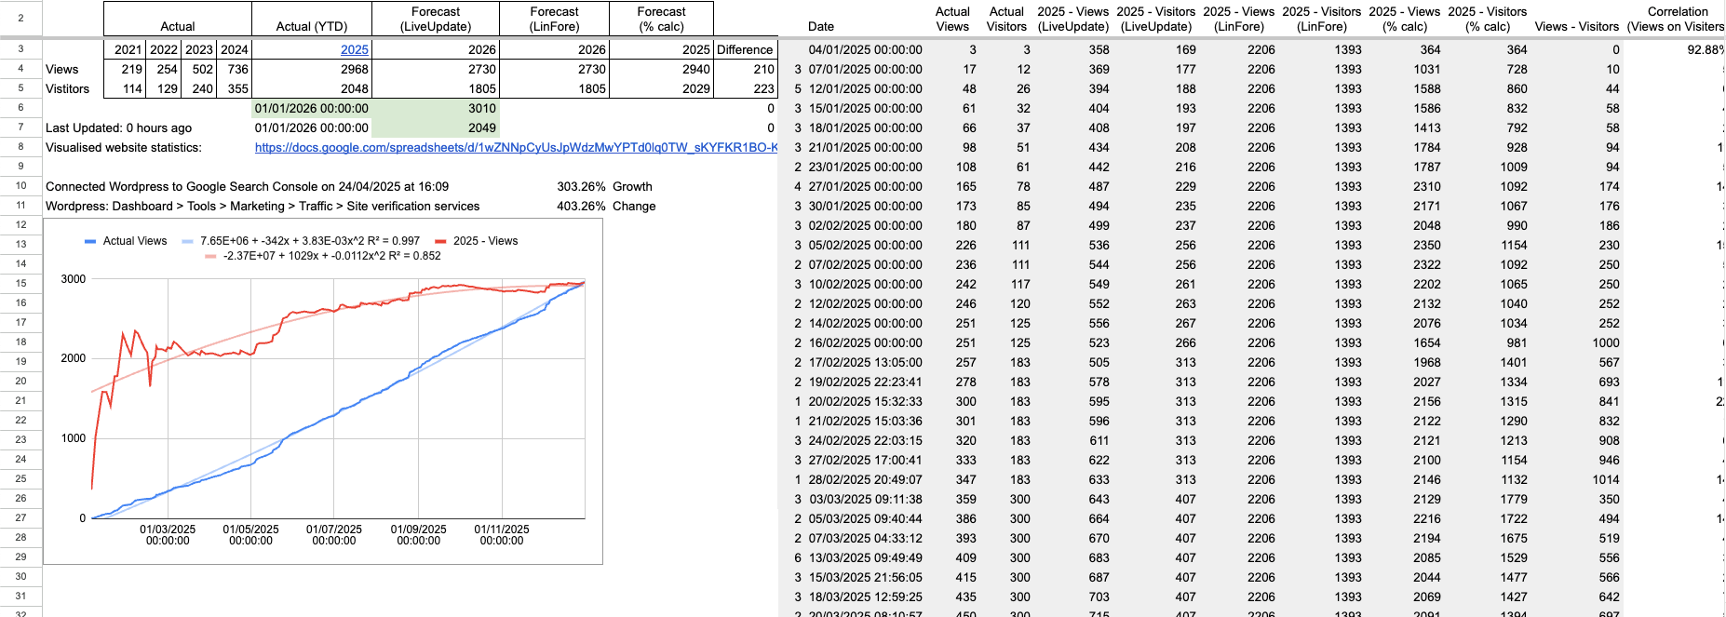Screen dimensions: 1726x617
Task: Select the 04/01/2025 00:00:00 date cell
Action: [x=865, y=50]
